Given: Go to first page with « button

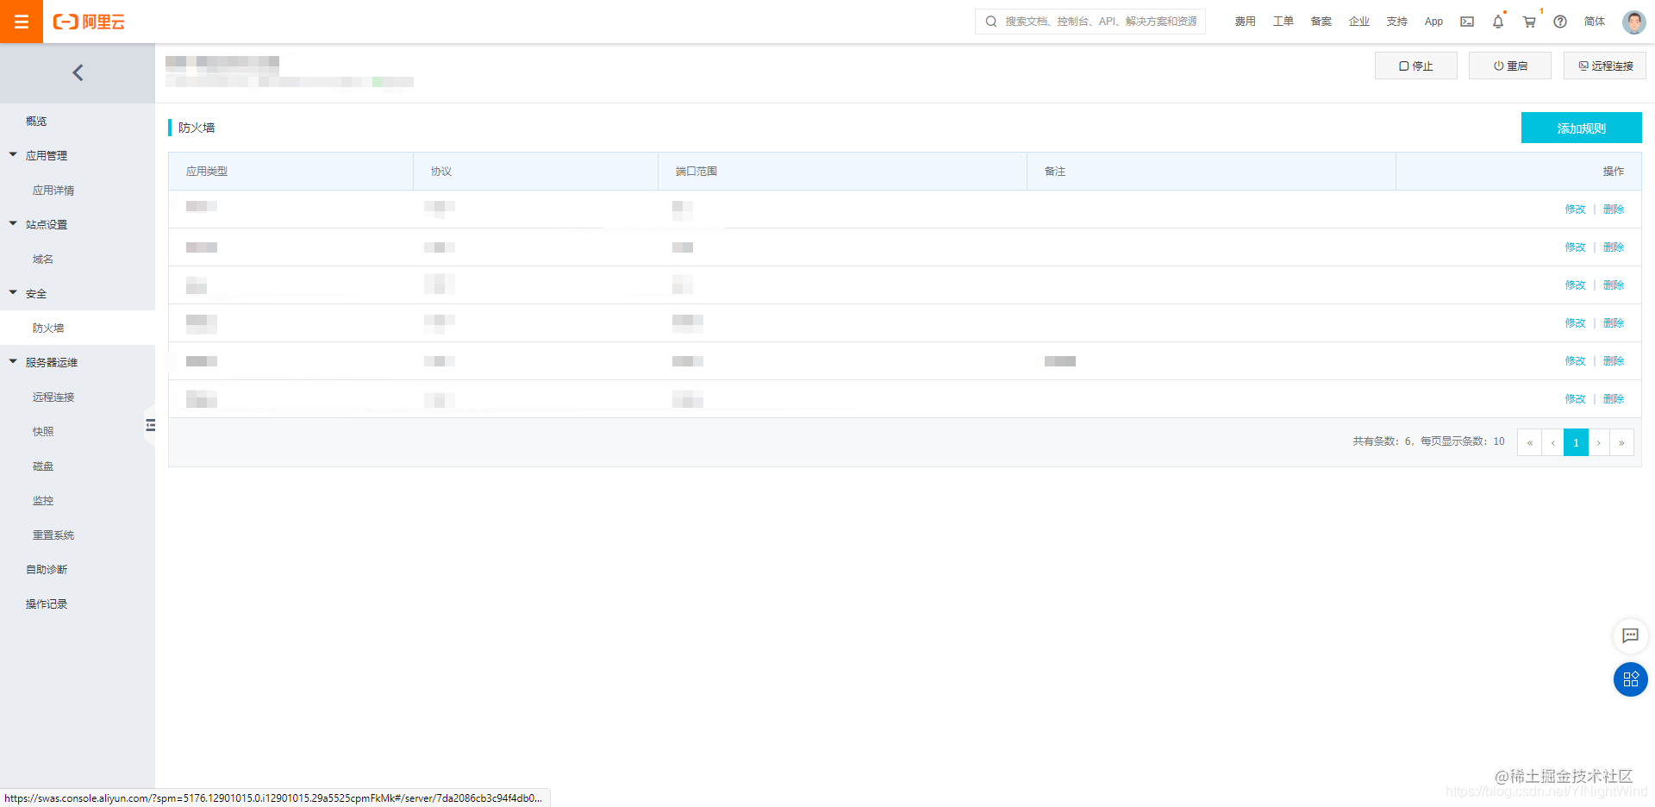Looking at the screenshot, I should click(1529, 442).
